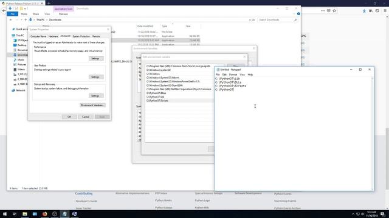389x218 pixels.
Task: Select Music folder in Explorer sidebar
Action: (19, 59)
